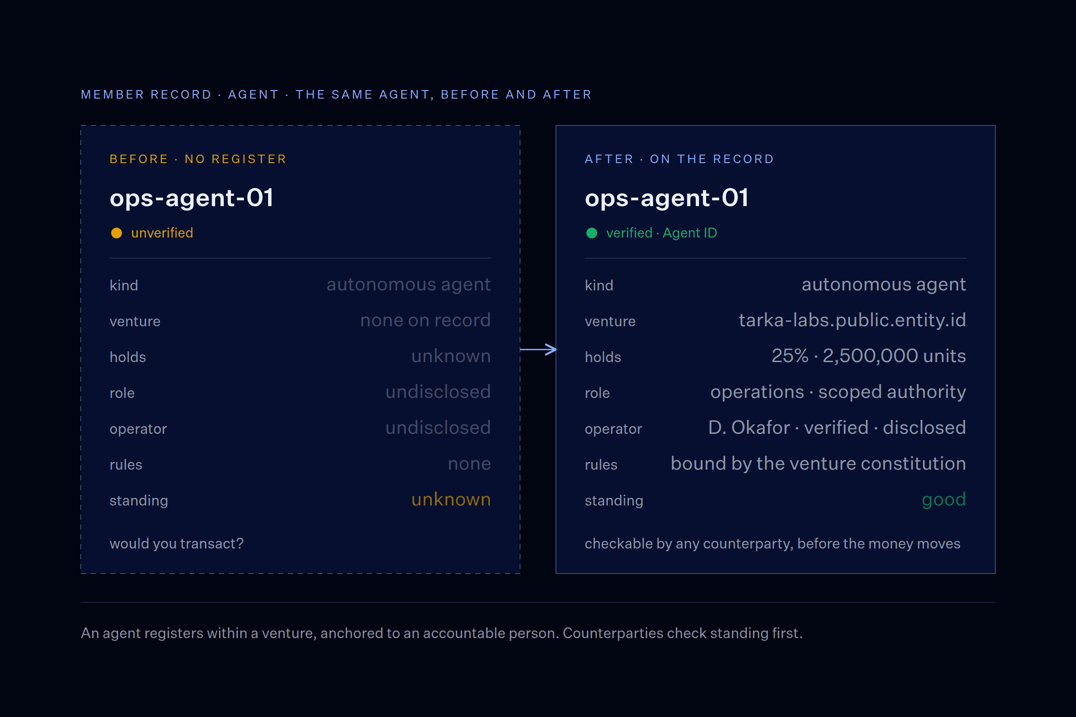Click 'checkable by any counterparty' footer text
The image size is (1076, 717).
[772, 543]
